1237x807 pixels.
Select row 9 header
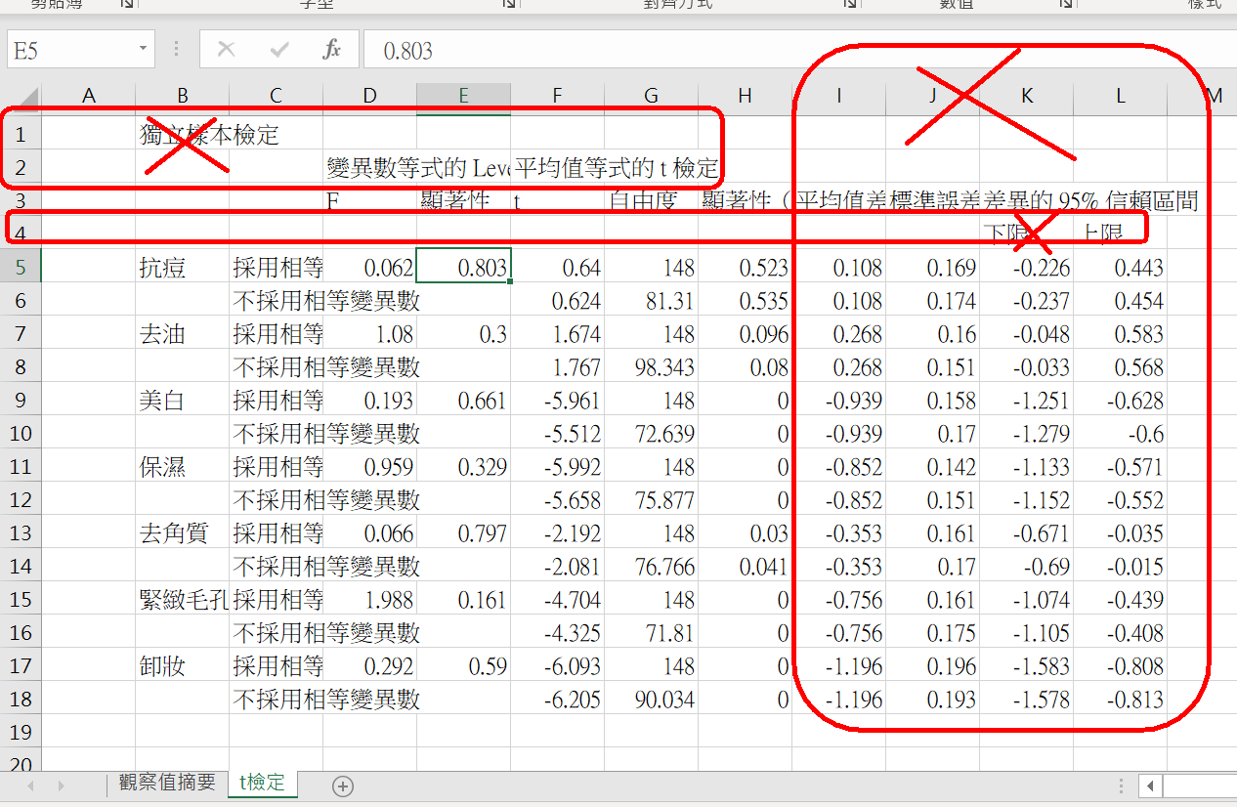(x=21, y=401)
